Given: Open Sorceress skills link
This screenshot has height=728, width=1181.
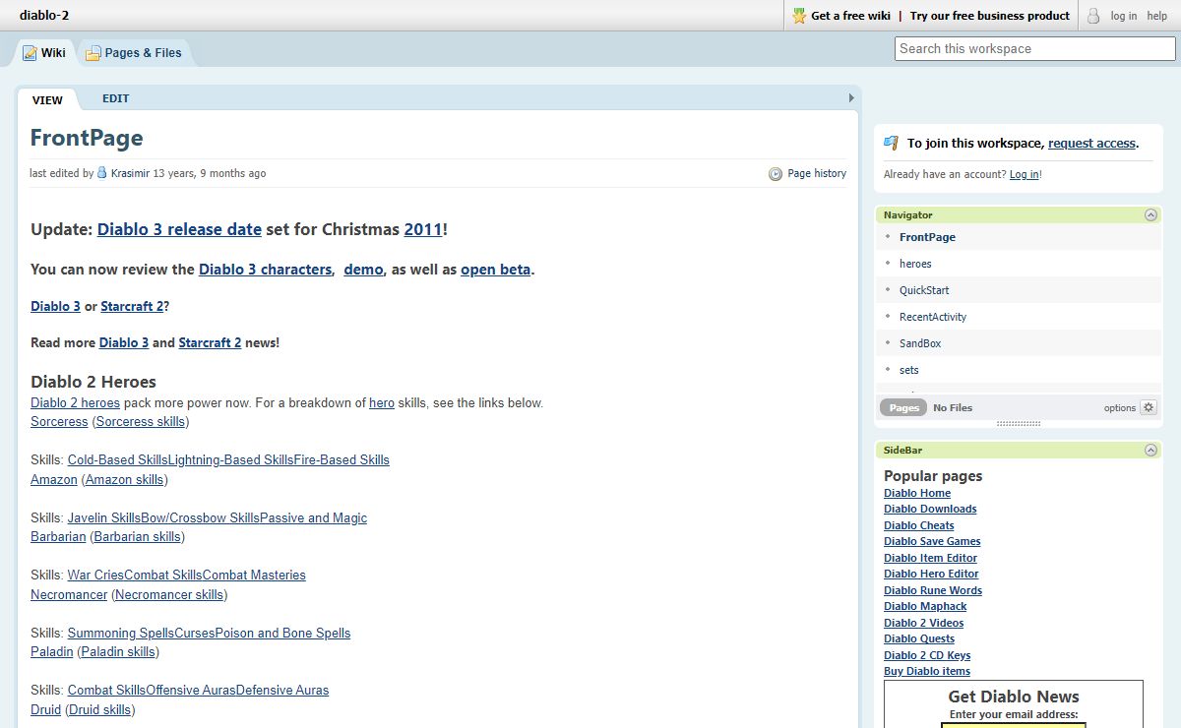Looking at the screenshot, I should click(141, 421).
